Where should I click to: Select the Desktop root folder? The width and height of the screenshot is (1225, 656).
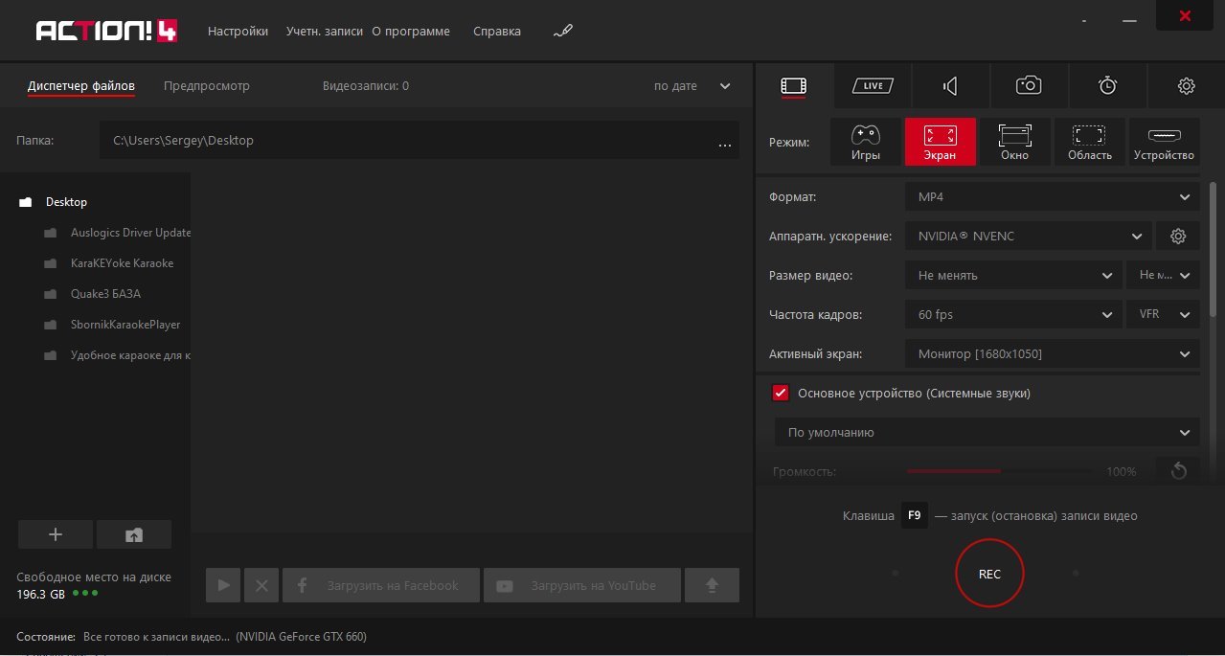pyautogui.click(x=66, y=202)
